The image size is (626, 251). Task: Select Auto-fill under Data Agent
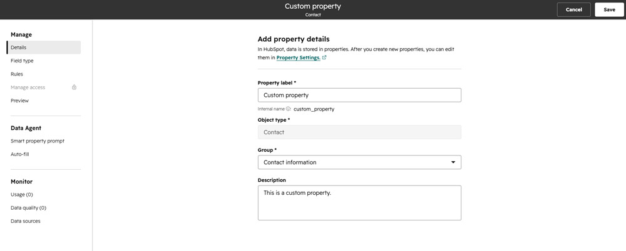pos(19,154)
